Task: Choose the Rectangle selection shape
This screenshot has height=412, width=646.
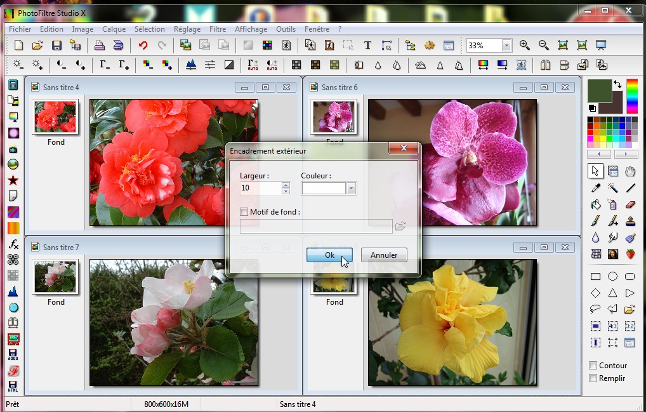Action: pos(596,276)
